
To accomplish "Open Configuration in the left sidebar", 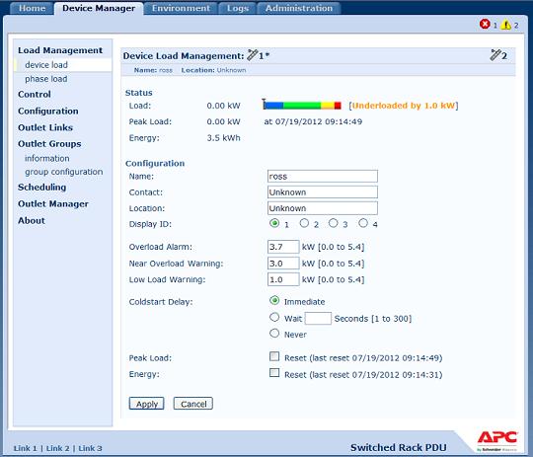I will 48,111.
